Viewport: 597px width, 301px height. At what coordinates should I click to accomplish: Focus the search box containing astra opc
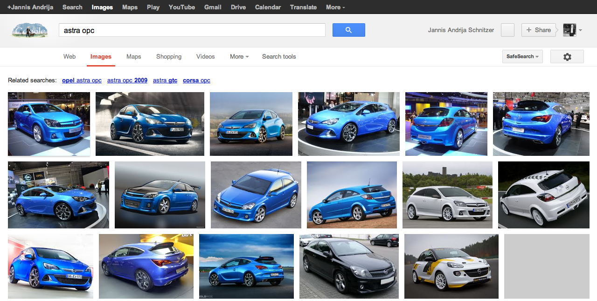pos(192,30)
